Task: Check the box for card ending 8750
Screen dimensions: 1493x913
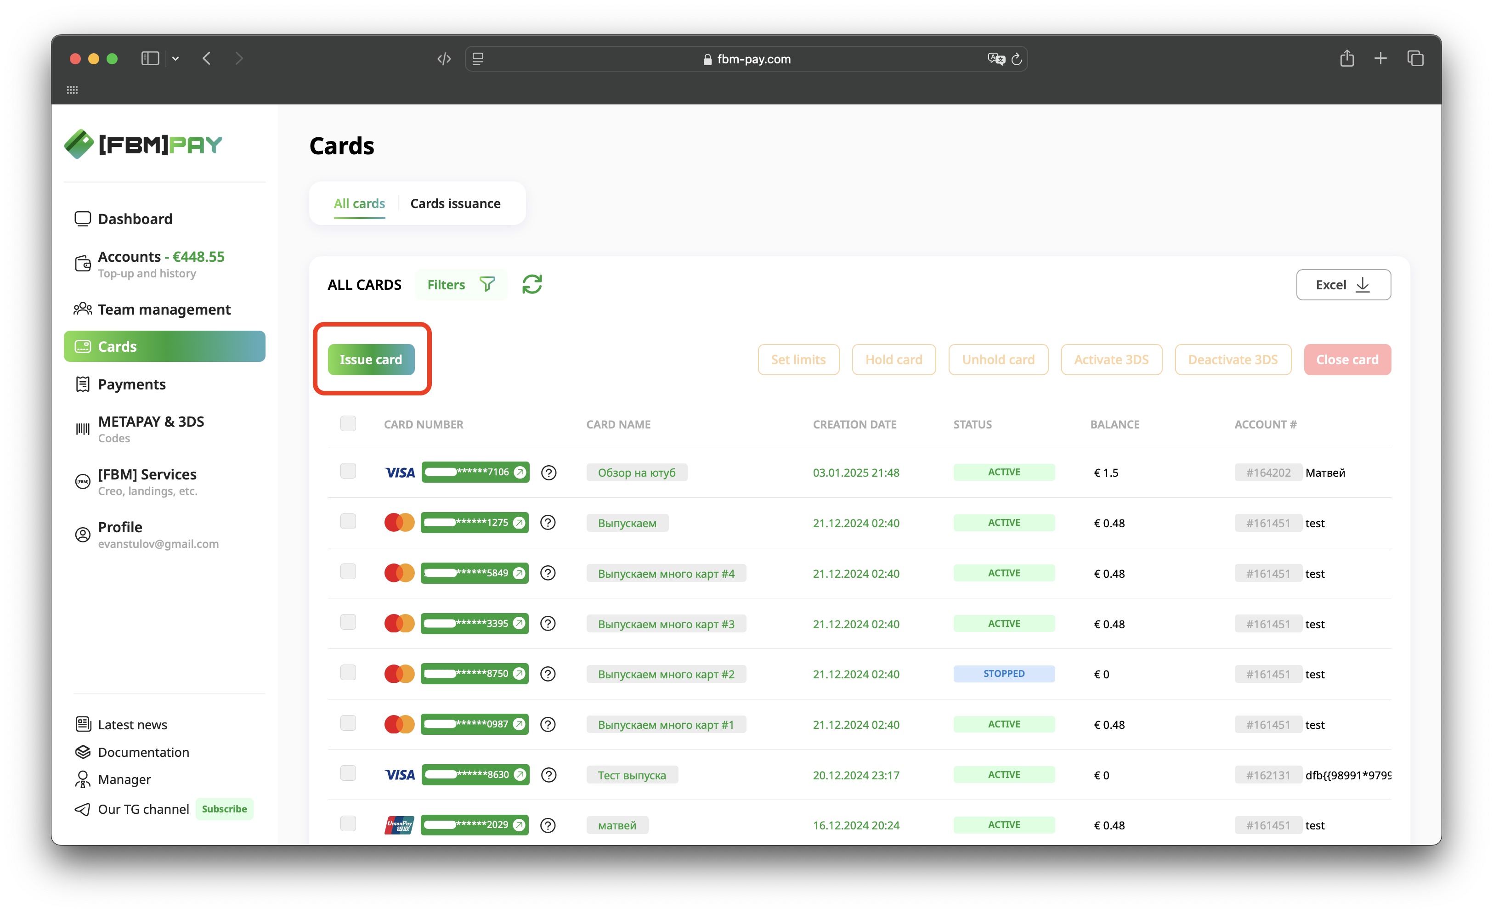Action: click(x=348, y=672)
